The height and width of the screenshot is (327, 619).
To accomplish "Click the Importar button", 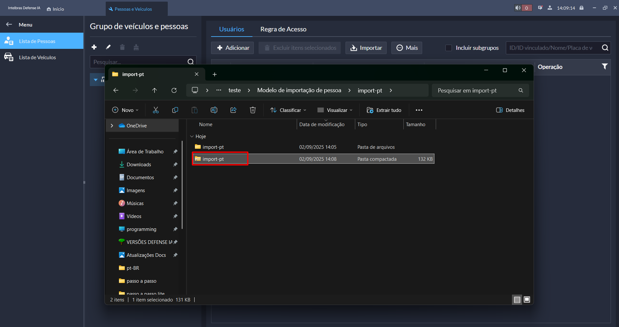I will tap(366, 48).
